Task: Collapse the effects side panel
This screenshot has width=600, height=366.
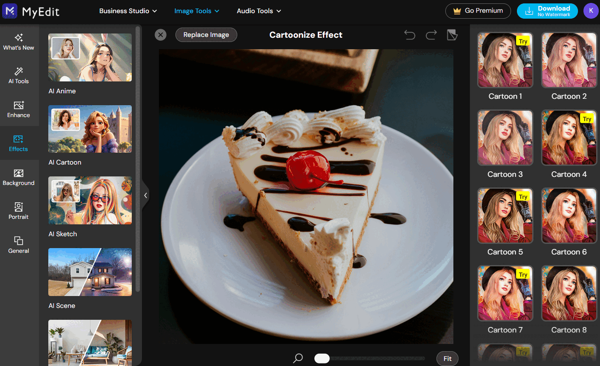Action: click(145, 196)
